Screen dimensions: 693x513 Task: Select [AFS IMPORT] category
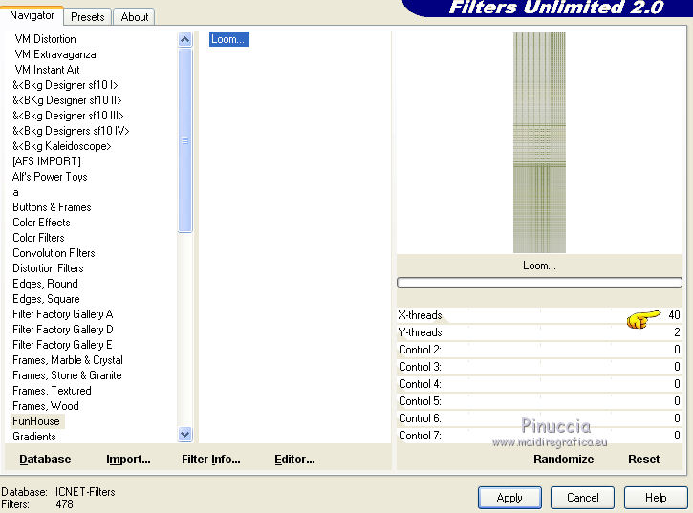pyautogui.click(x=47, y=161)
